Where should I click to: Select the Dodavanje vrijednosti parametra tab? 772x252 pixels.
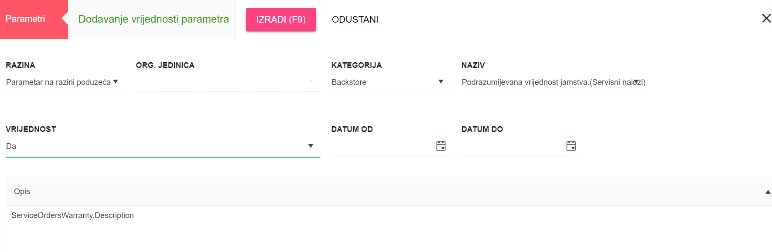154,19
